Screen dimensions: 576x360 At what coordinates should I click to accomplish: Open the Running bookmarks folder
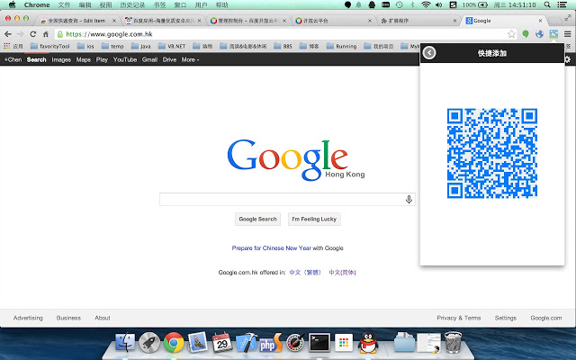click(342, 46)
